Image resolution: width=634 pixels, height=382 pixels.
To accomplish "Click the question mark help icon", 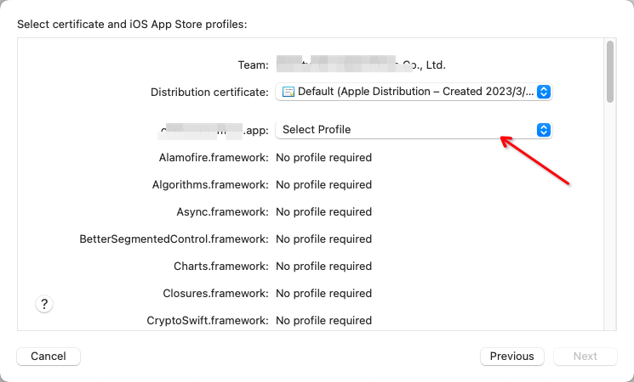I will coord(44,304).
